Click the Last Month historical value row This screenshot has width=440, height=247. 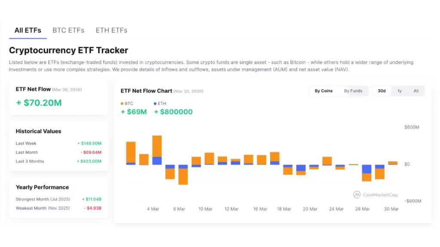point(58,152)
